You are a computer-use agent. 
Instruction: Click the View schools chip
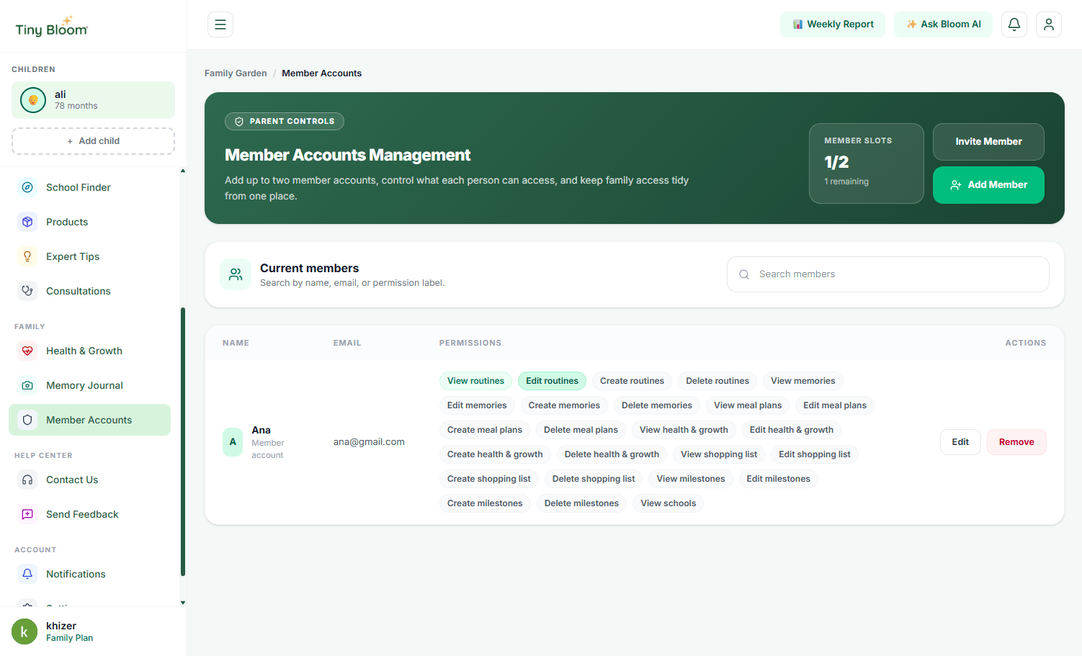tap(669, 503)
